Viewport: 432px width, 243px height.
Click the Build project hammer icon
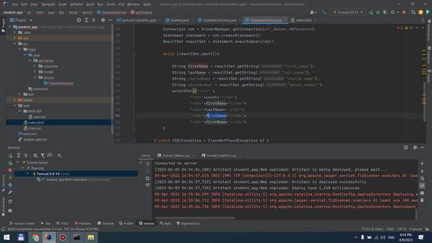coord(324,12)
